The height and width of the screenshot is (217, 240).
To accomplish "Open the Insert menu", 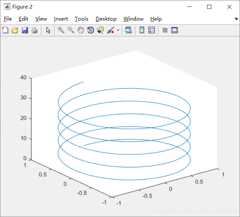I will coord(61,19).
